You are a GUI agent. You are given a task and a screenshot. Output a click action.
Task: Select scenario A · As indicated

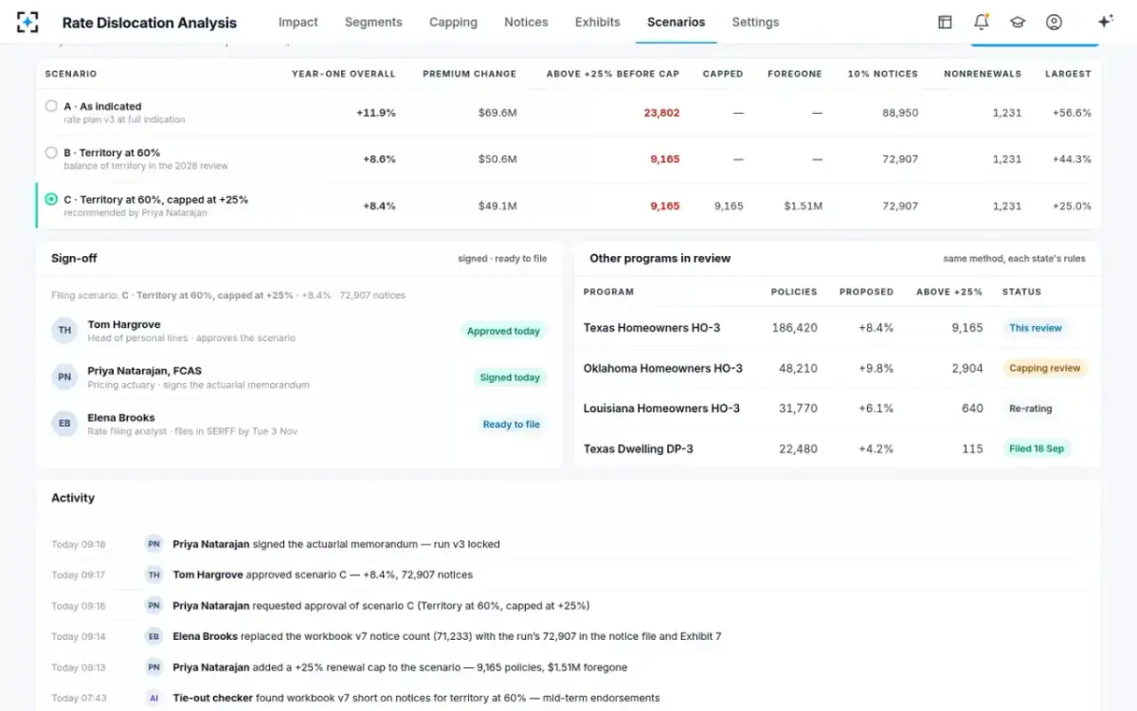pos(51,106)
